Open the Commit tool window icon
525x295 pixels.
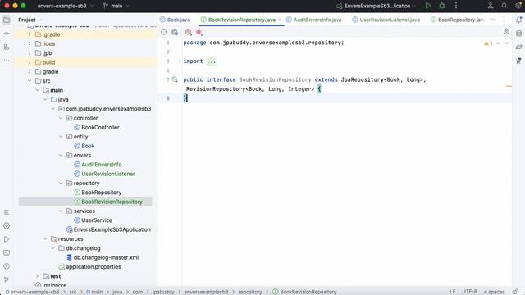point(7,34)
